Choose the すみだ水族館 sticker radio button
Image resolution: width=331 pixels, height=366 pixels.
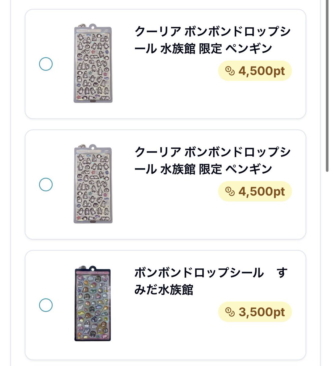point(46,305)
